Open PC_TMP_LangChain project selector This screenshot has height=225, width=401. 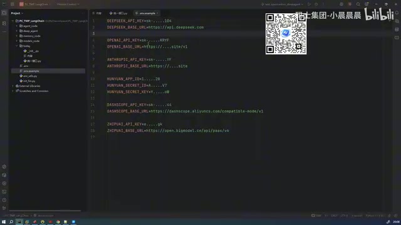pos(35,4)
